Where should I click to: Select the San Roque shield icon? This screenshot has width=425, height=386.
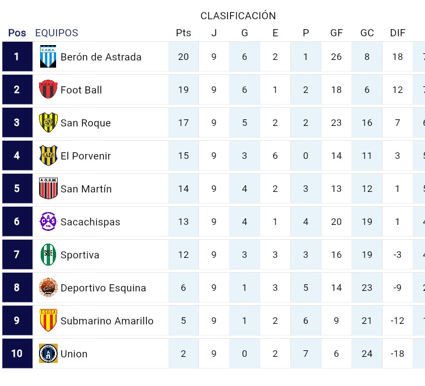coord(48,123)
